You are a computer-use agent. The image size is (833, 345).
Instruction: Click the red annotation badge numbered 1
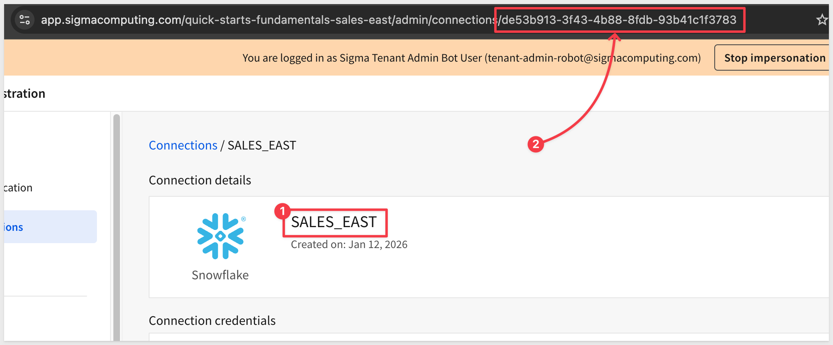[283, 211]
